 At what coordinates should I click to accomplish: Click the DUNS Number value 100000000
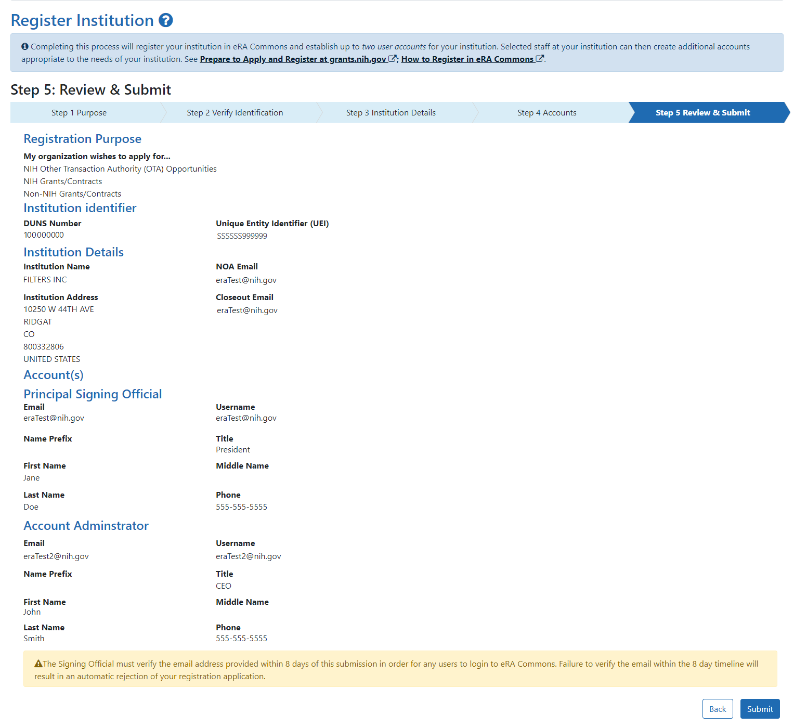coord(44,235)
